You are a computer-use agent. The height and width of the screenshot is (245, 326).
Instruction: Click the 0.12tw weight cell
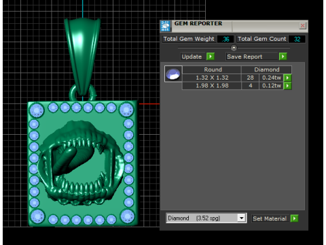[x=272, y=86]
